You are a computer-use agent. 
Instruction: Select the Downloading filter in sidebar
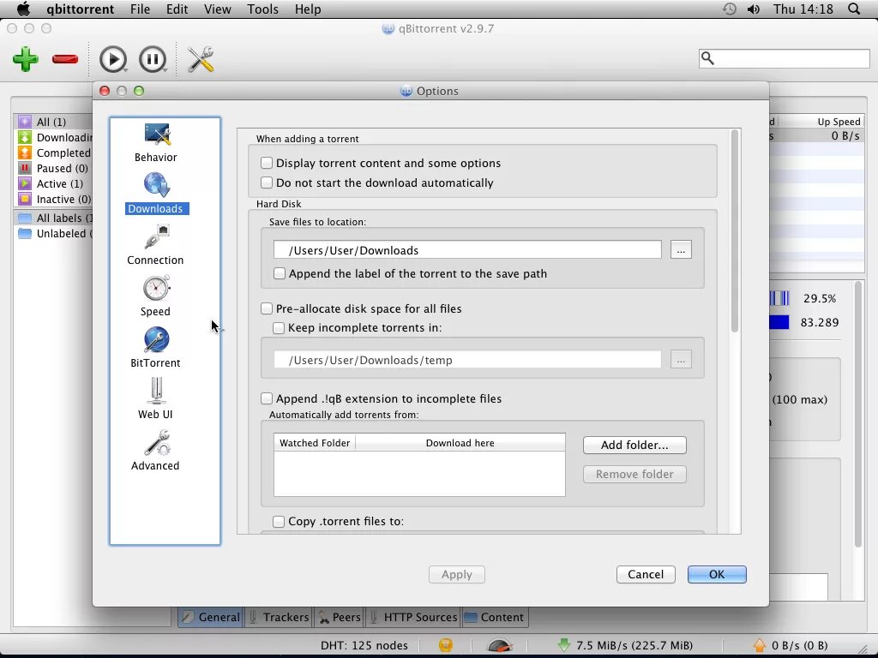click(x=54, y=137)
